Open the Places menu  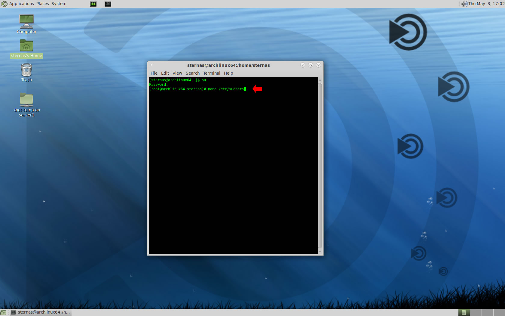pyautogui.click(x=43, y=4)
